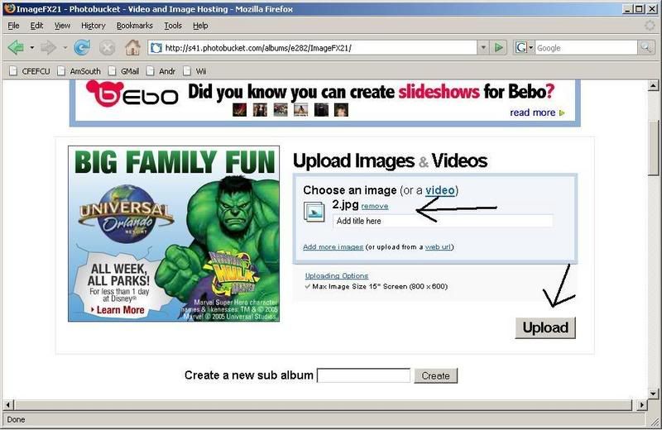This screenshot has height=430, width=662.
Task: Click the horizontal scrollbar track
Action: [x=324, y=404]
